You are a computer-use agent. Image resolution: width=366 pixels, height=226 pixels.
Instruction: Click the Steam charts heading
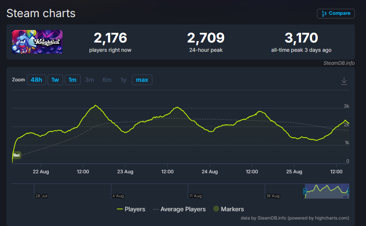pyautogui.click(x=41, y=13)
